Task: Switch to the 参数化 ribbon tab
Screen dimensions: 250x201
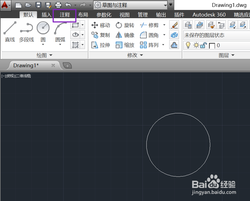Action: [x=104, y=15]
